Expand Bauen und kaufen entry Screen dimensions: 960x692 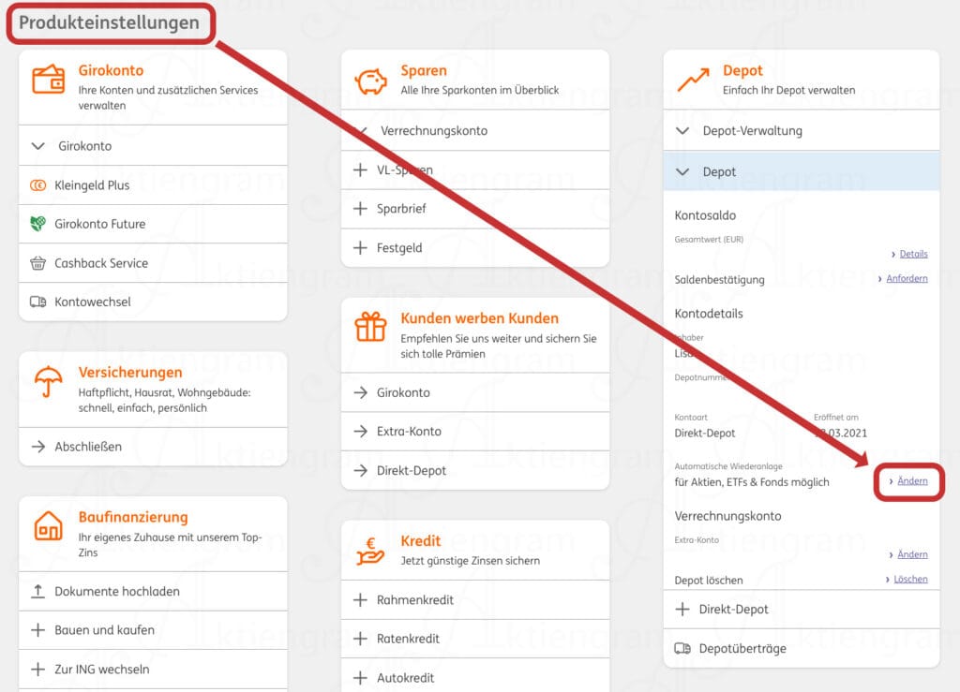coord(153,630)
